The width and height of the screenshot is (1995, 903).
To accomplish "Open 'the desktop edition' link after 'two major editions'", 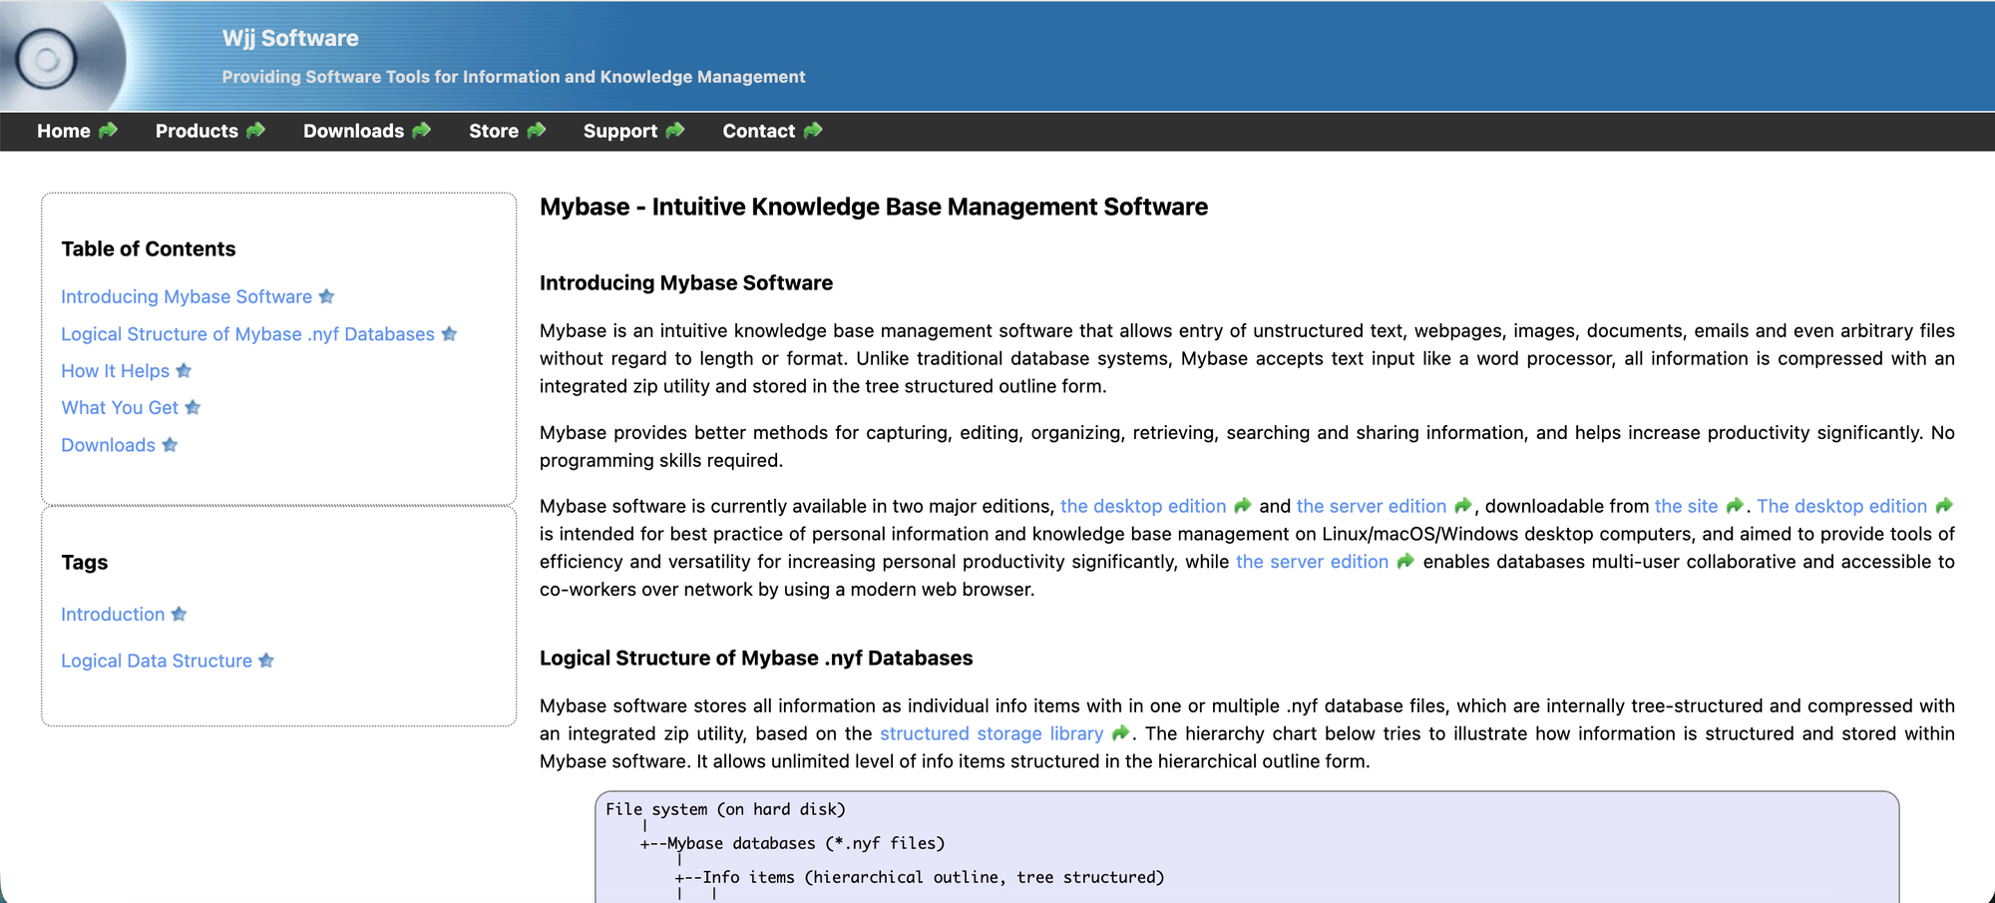I will [x=1143, y=506].
